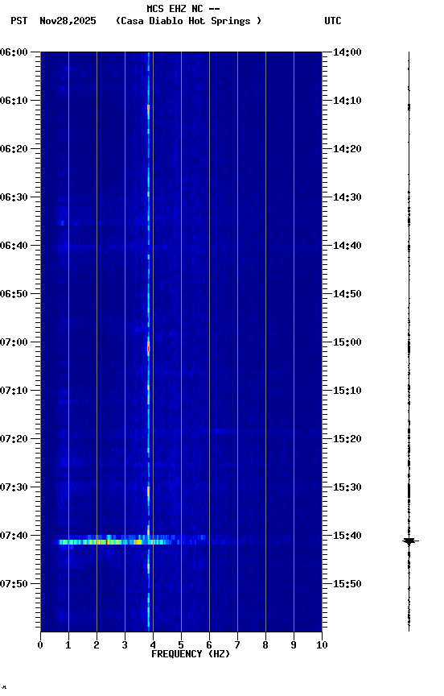The image size is (444, 696).
Task: Click the red hotspot on 3.8 Hz line near 07:01
Action: (x=149, y=349)
